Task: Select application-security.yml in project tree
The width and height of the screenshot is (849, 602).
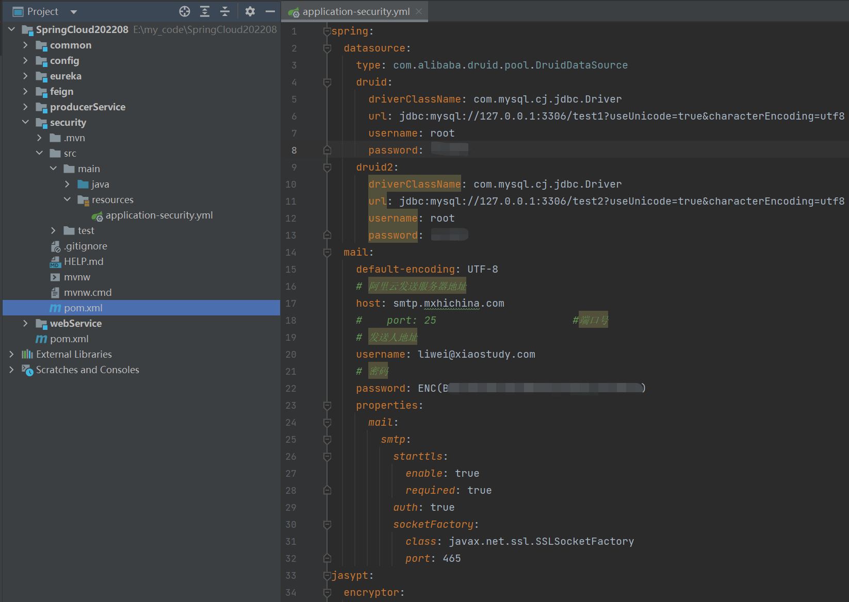Action: [x=159, y=215]
